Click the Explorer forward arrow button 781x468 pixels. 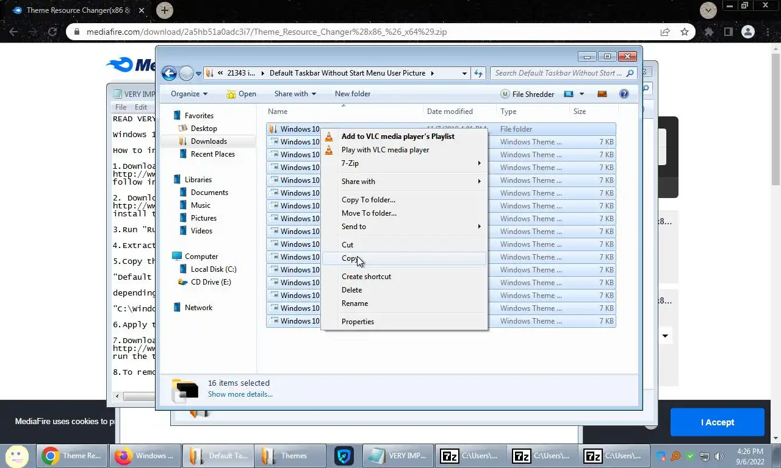[x=186, y=74]
